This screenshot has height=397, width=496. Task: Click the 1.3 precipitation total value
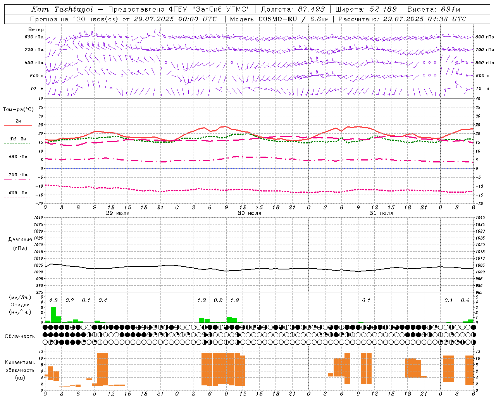tap(201, 300)
